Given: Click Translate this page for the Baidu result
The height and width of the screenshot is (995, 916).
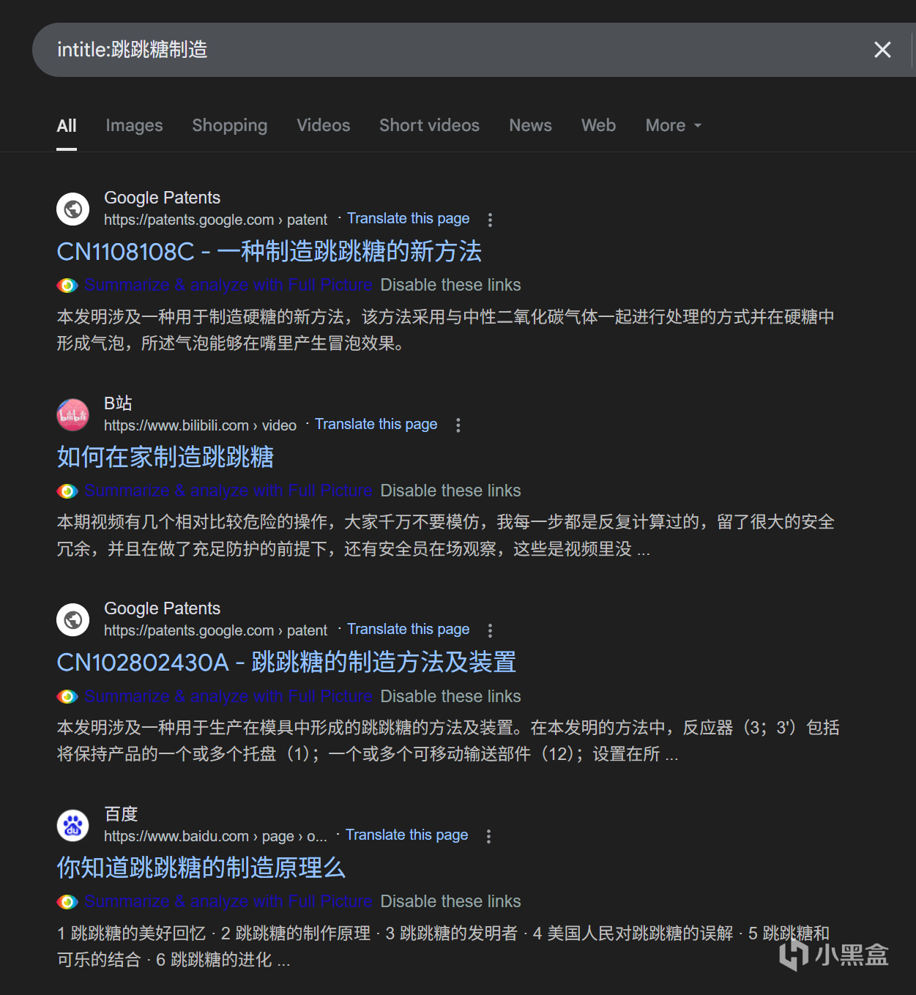Looking at the screenshot, I should coord(406,835).
